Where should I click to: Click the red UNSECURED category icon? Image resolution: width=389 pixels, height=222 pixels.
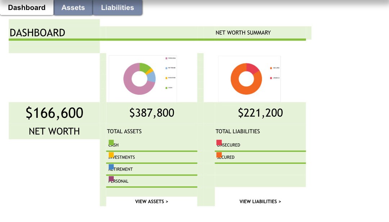219,142
